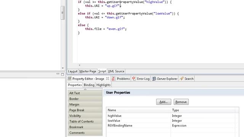Viewport: 244px width, 137px height.
Task: Click the Error Log tab icon
Action: [134, 79]
